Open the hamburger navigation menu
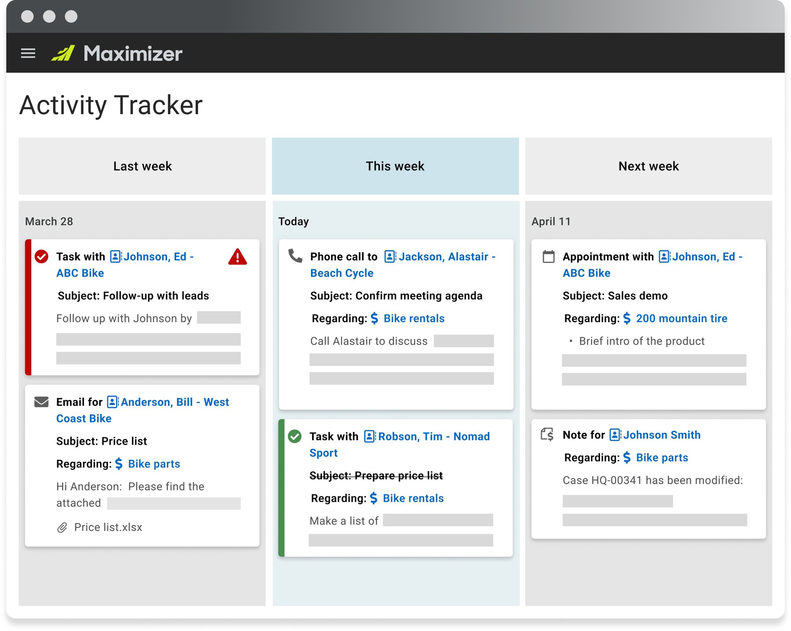 pyautogui.click(x=28, y=53)
